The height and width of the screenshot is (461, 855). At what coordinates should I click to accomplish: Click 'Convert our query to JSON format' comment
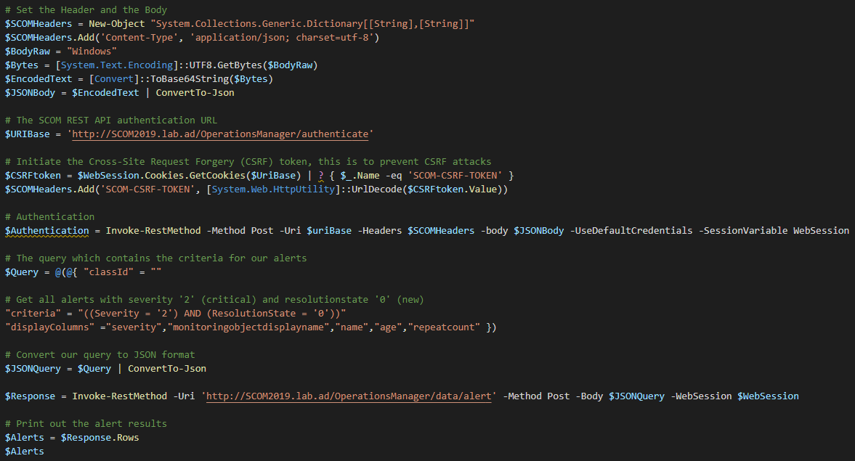pyautogui.click(x=100, y=355)
